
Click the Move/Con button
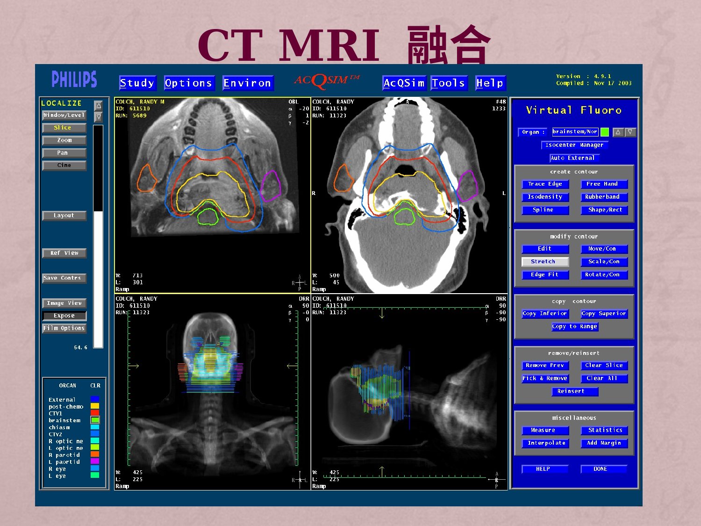[604, 249]
